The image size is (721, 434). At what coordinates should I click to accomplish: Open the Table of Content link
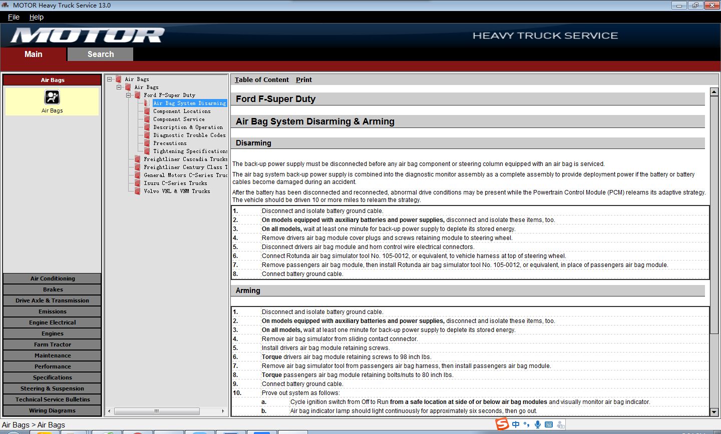point(262,79)
